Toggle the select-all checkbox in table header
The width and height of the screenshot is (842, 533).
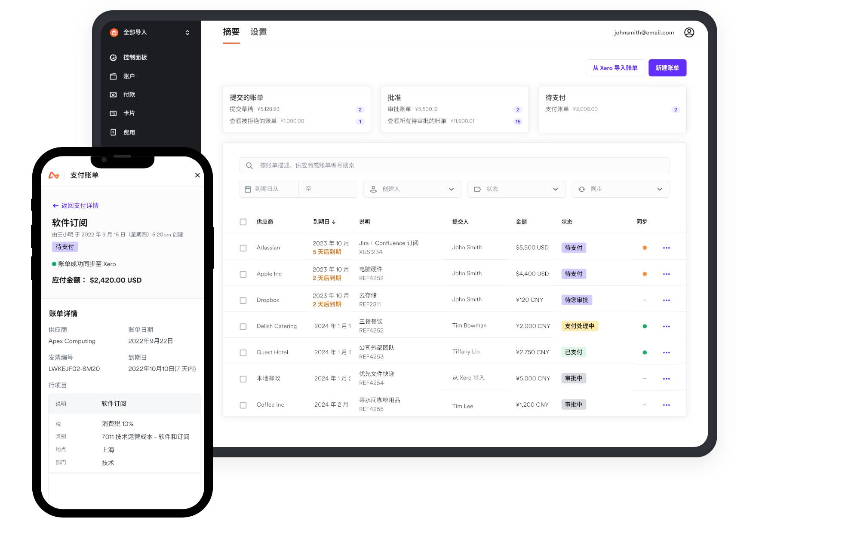click(243, 222)
